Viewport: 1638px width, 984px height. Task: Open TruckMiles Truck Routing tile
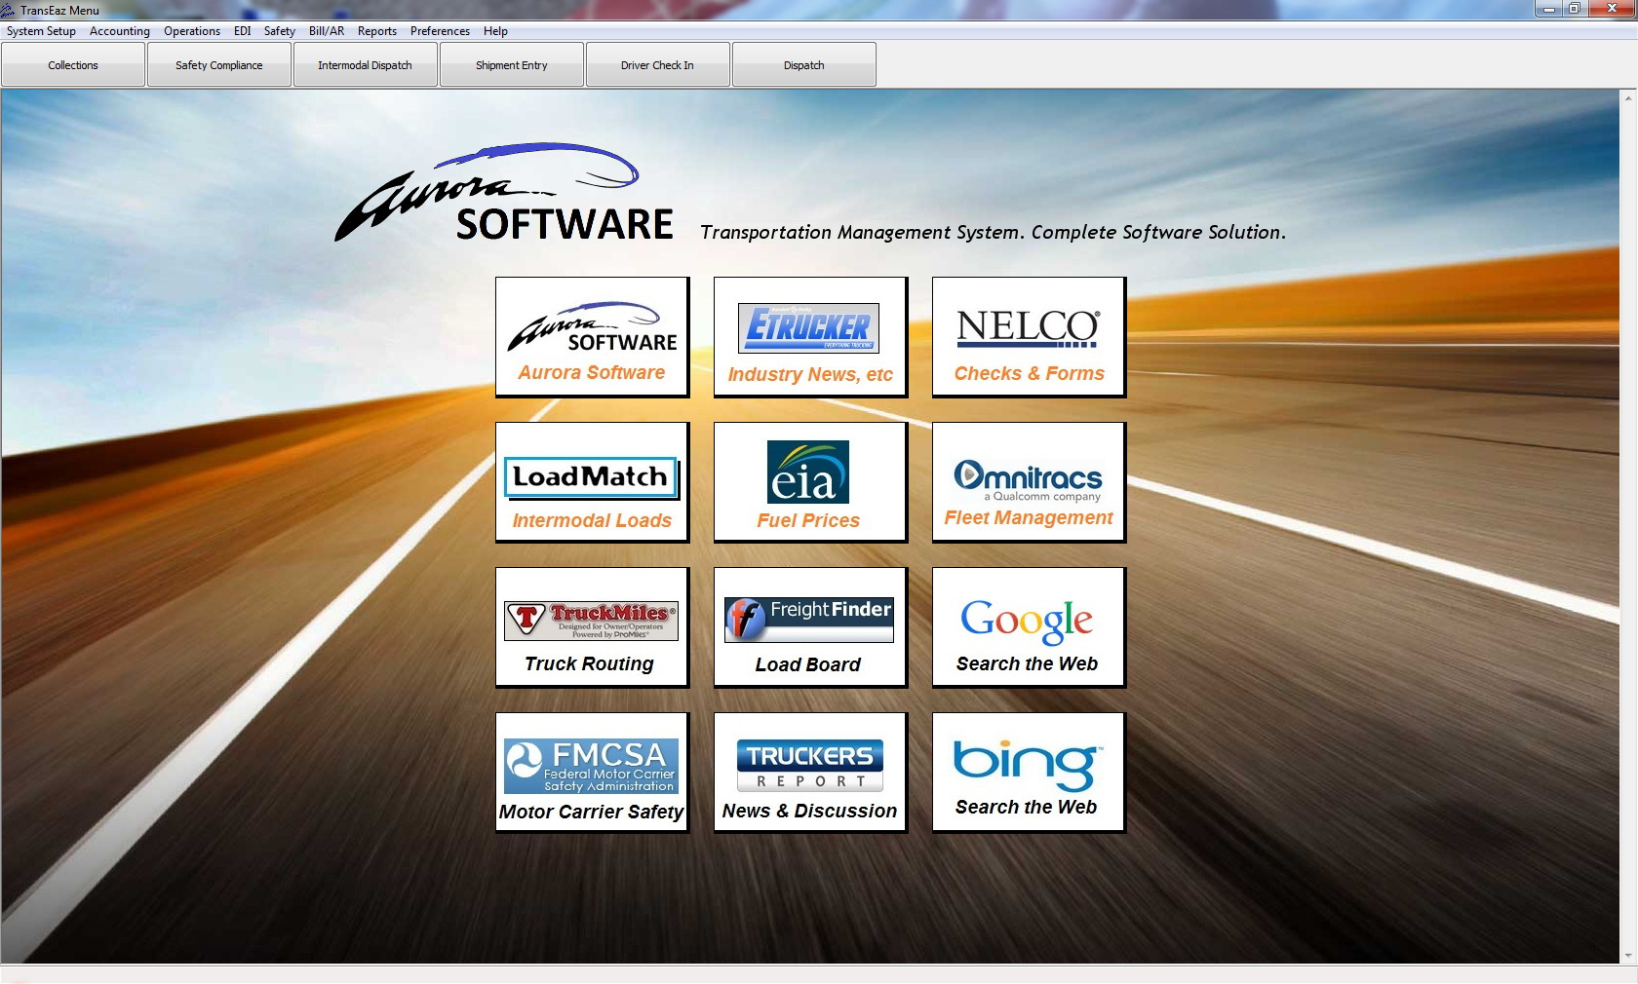(592, 627)
